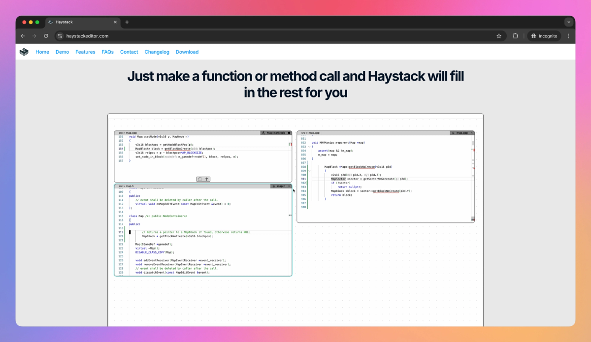Click the browser forward arrow
The image size is (591, 342).
(34, 36)
